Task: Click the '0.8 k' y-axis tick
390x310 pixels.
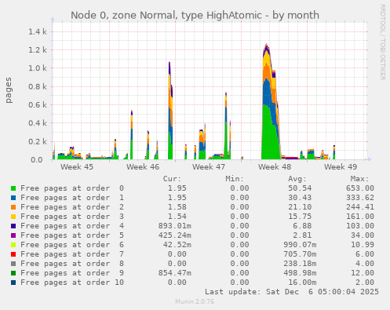Action: tap(38, 86)
